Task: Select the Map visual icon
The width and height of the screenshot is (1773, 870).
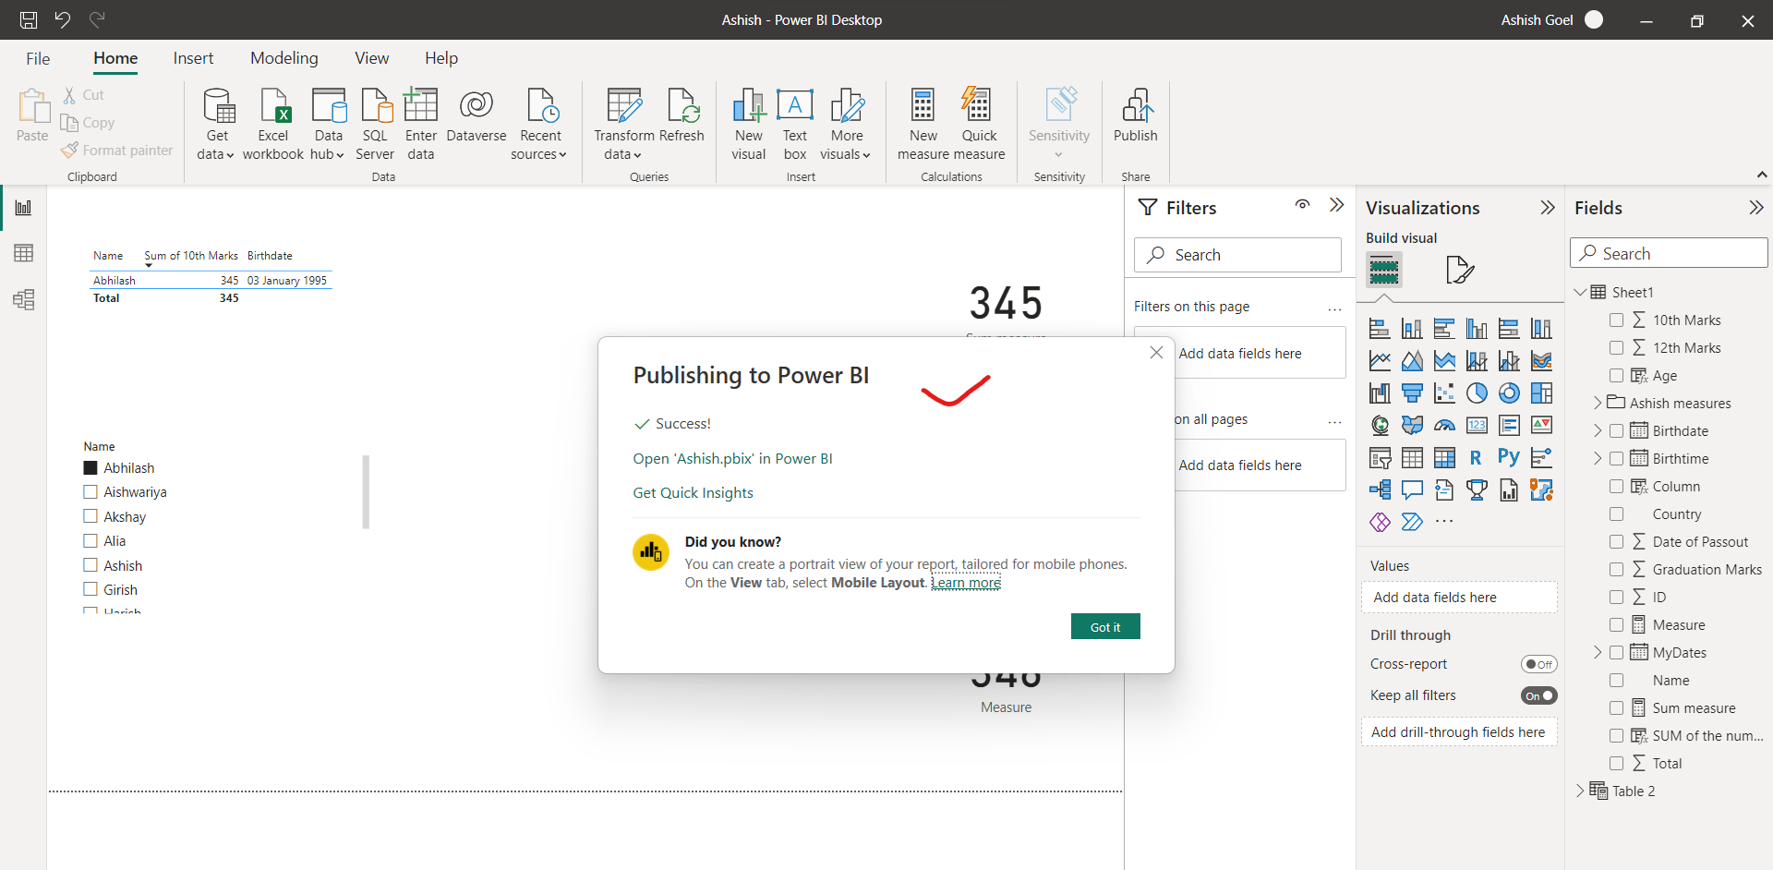Action: (1381, 425)
